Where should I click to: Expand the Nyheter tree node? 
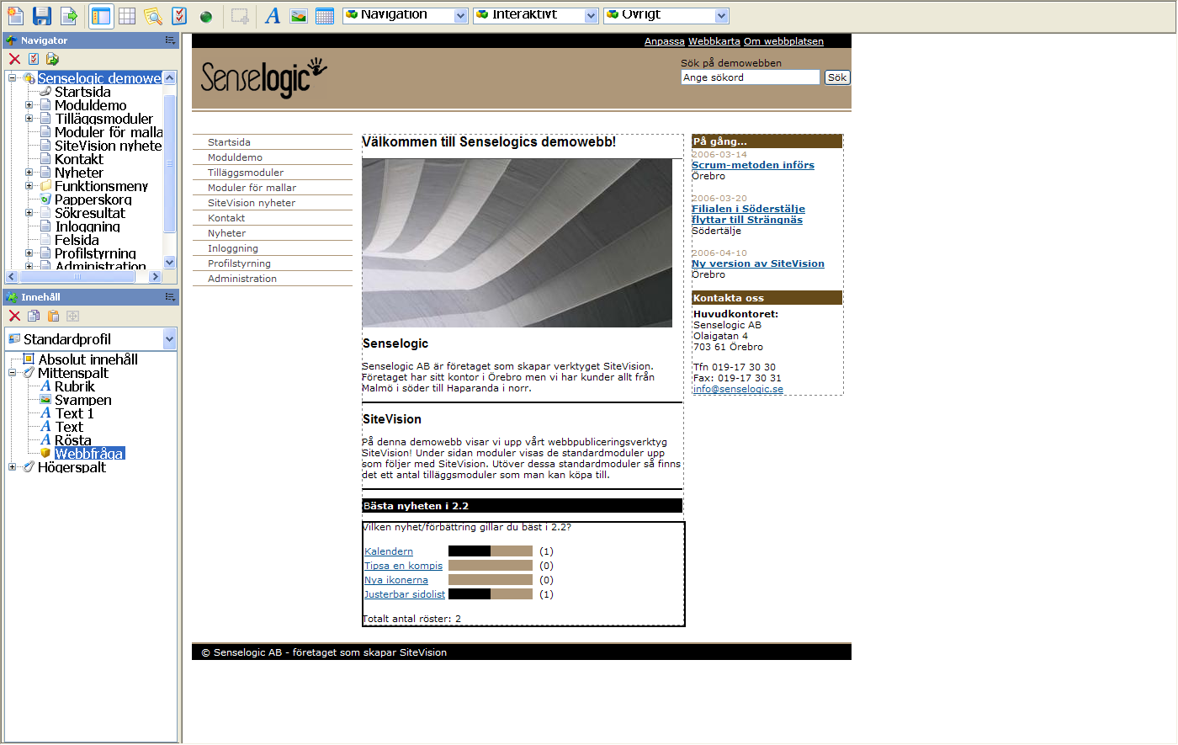[29, 173]
